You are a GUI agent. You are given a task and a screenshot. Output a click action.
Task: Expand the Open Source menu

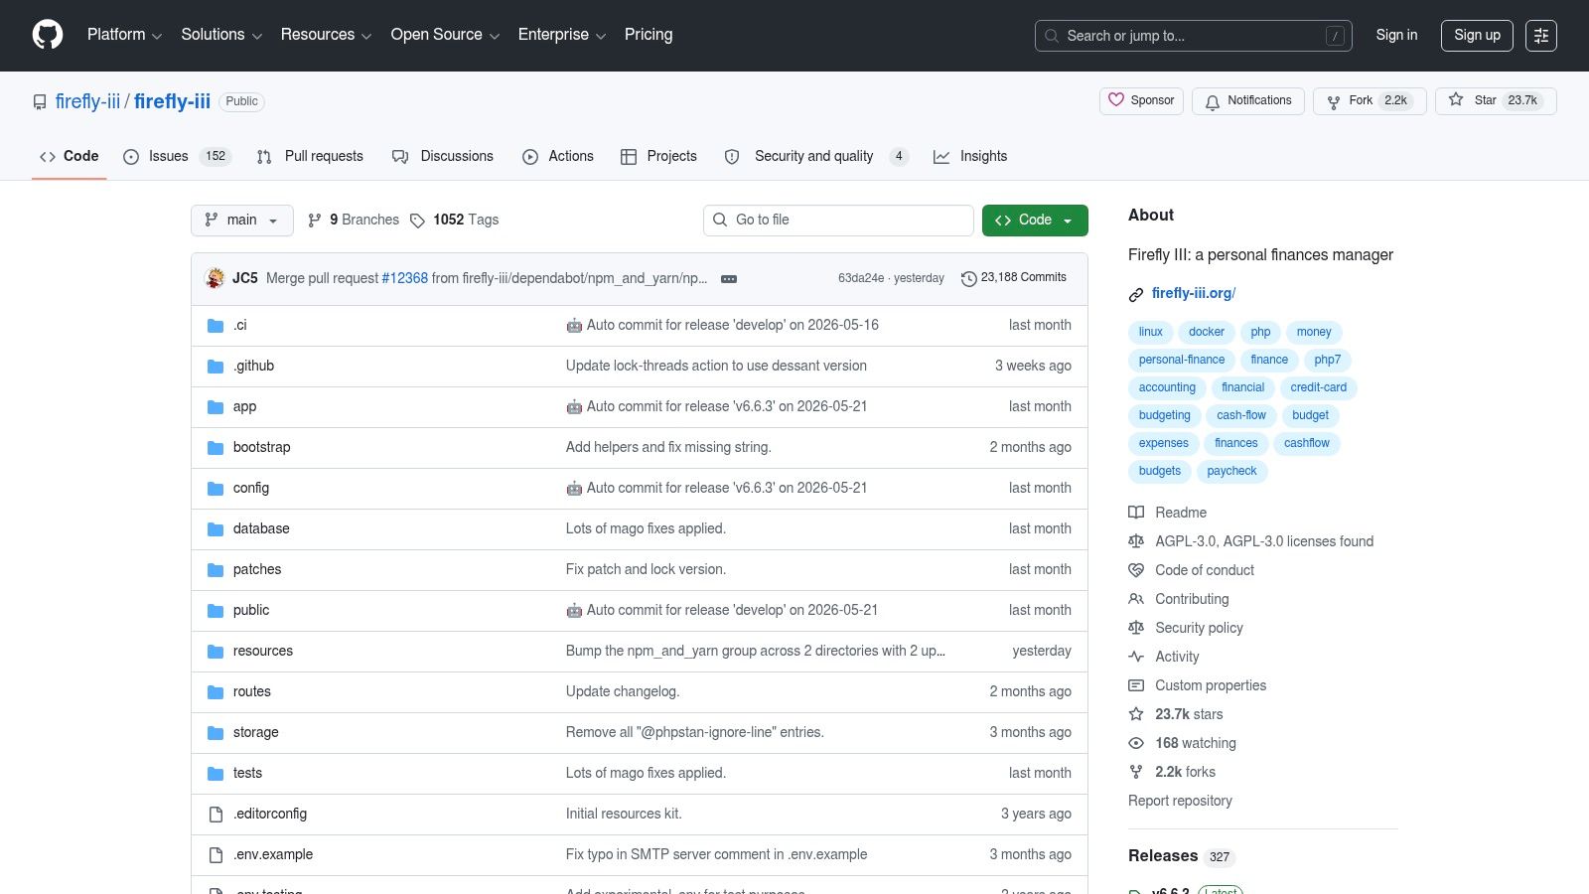(445, 35)
